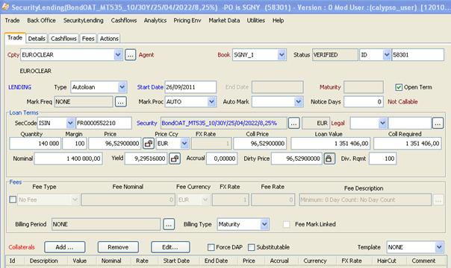The width and height of the screenshot is (451, 268).
Task: Click the Quantity field 140 000
Action: click(35, 144)
